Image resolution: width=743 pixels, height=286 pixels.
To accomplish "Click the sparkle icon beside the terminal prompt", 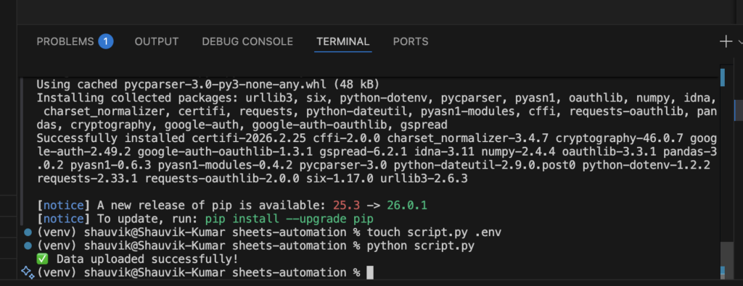I will coord(28,272).
